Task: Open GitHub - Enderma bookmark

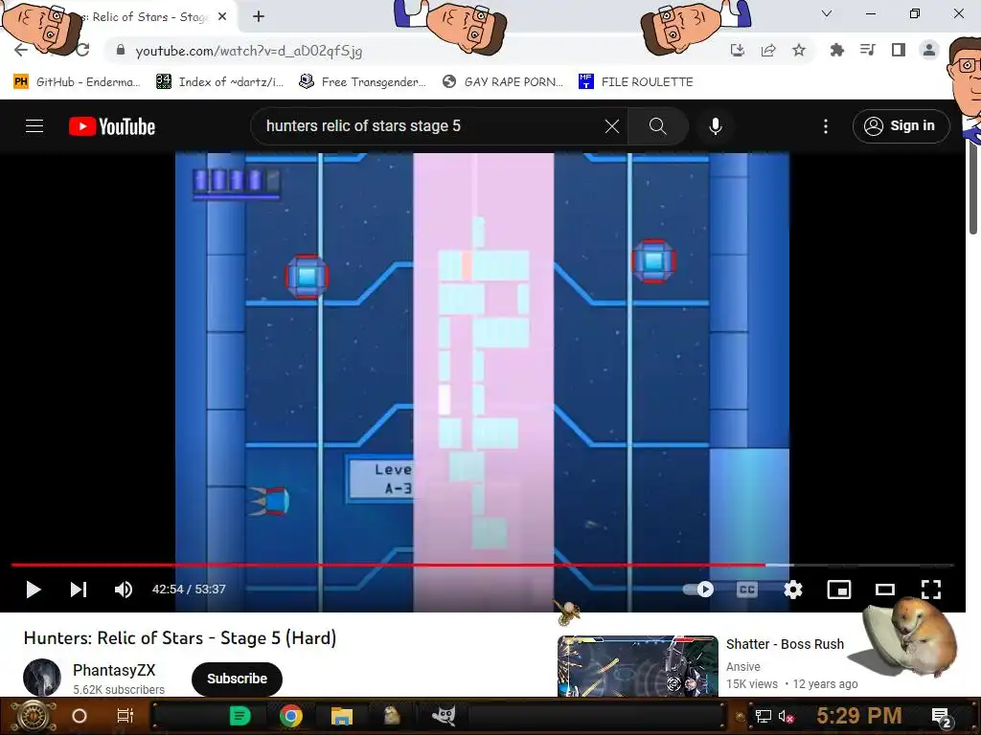Action: click(77, 82)
